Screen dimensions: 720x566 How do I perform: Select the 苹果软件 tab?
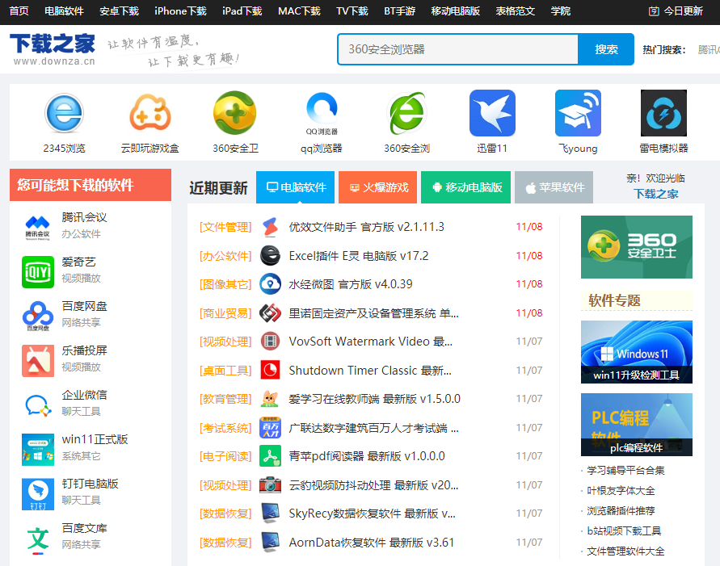pos(554,187)
